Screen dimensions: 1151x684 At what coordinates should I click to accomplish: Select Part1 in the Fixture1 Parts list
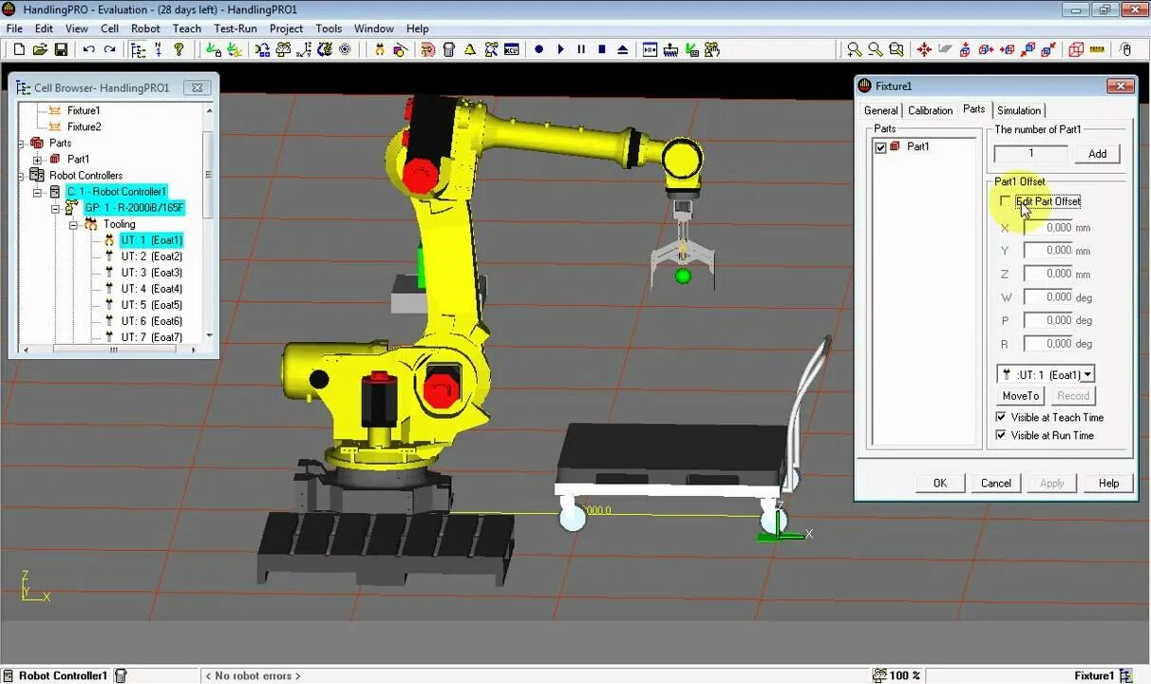[x=917, y=147]
